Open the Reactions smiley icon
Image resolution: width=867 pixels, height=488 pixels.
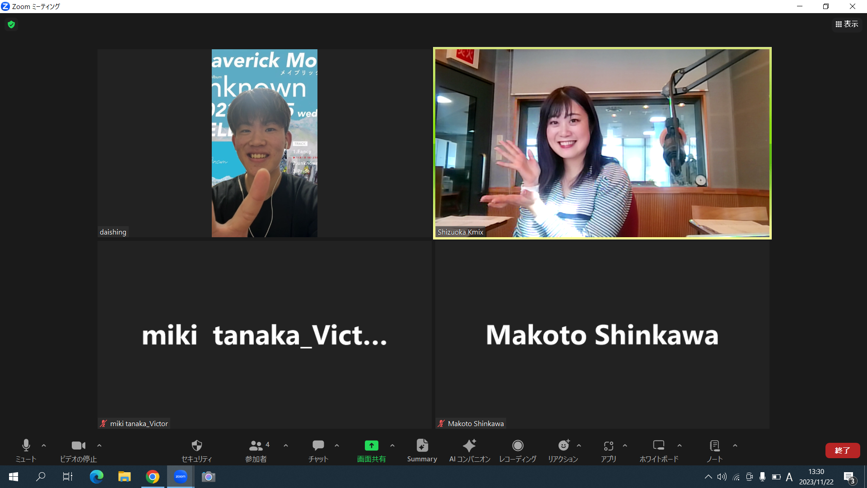563,446
